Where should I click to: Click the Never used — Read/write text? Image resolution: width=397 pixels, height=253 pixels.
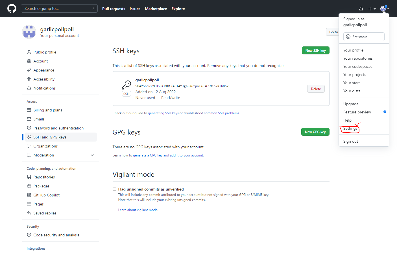point(158,98)
